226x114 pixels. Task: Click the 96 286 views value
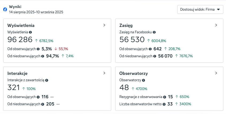[20, 40]
